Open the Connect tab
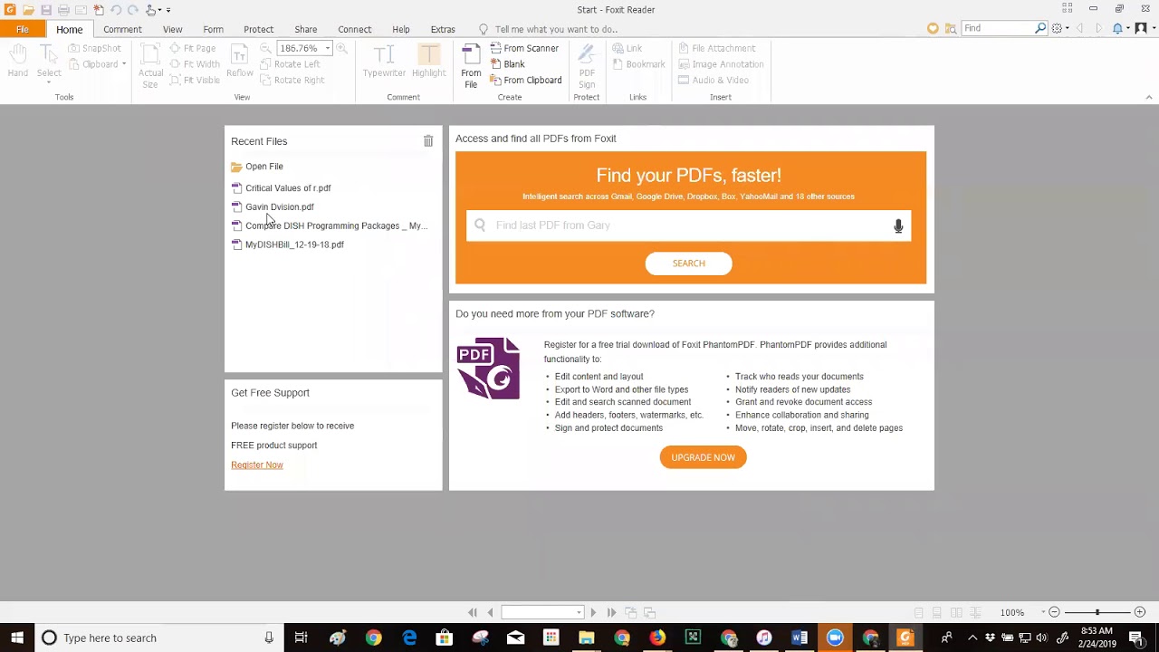 point(355,29)
